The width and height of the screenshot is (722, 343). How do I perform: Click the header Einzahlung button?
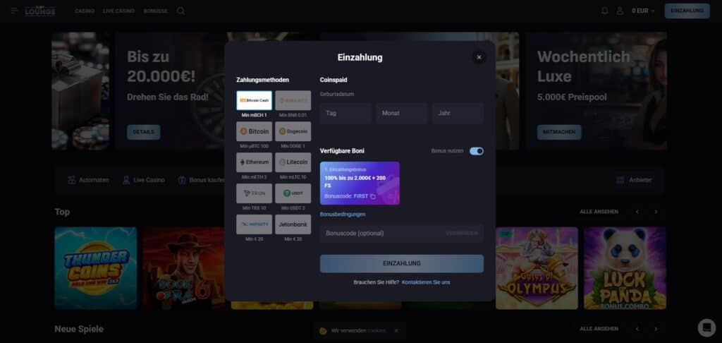687,11
